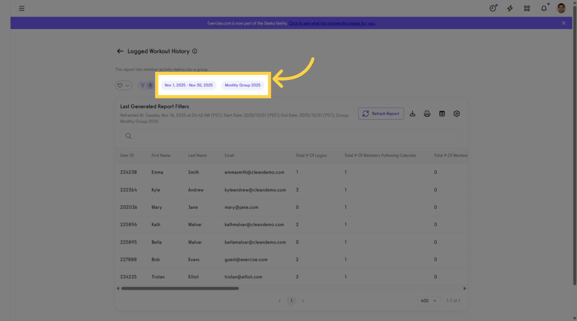The height and width of the screenshot is (321, 577).
Task: Select page 1 in pagination
Action: tap(291, 301)
